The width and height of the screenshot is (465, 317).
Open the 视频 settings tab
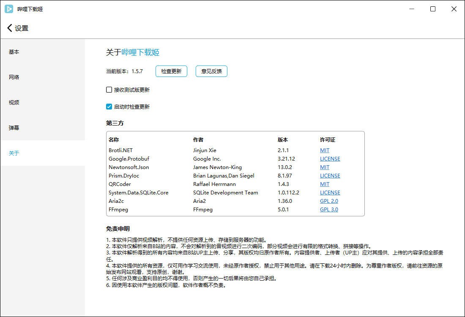click(x=42, y=102)
